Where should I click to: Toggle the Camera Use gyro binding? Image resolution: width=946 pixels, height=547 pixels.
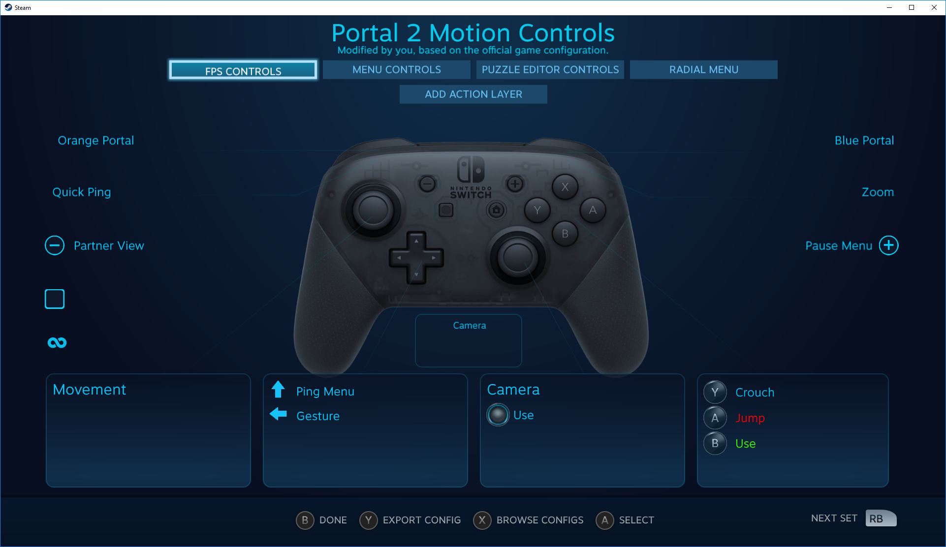coord(499,416)
